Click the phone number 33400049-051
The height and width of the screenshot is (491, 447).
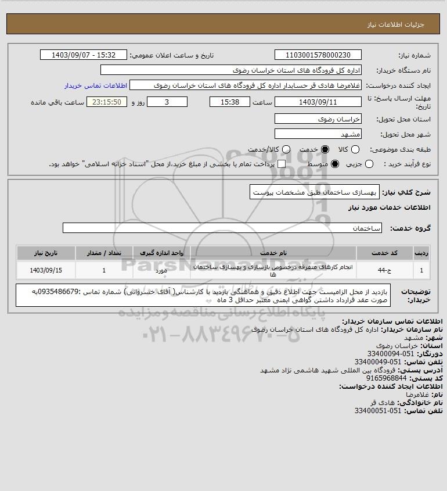point(378,362)
